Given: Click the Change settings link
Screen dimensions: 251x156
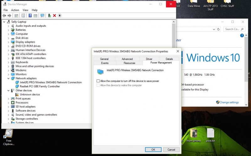Looking at the screenshot, I should tap(229, 102).
